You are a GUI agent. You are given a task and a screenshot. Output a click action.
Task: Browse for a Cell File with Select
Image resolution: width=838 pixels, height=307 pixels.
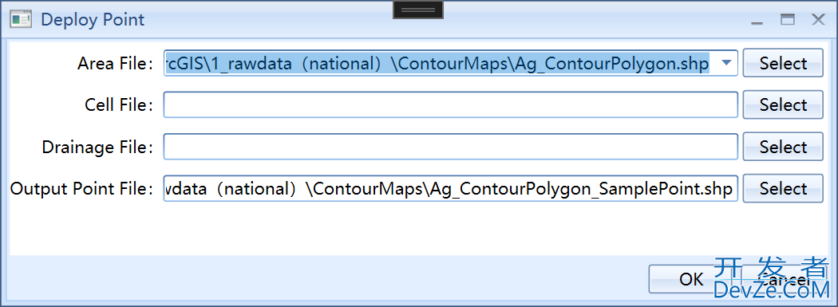pos(783,104)
